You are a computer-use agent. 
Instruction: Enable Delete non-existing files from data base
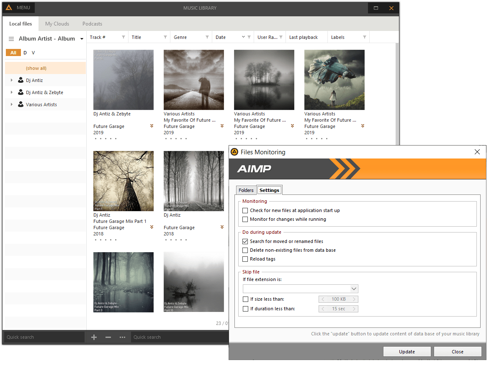245,250
